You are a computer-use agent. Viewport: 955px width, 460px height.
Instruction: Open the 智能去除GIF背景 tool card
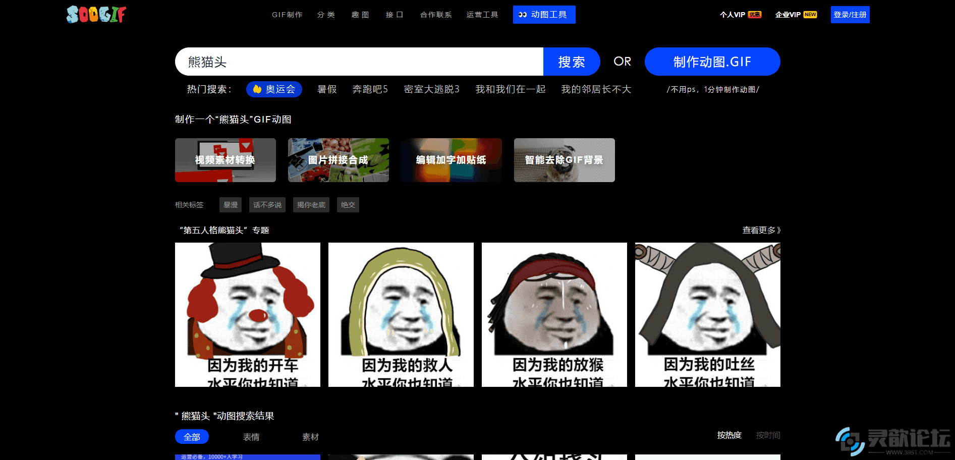pyautogui.click(x=565, y=160)
